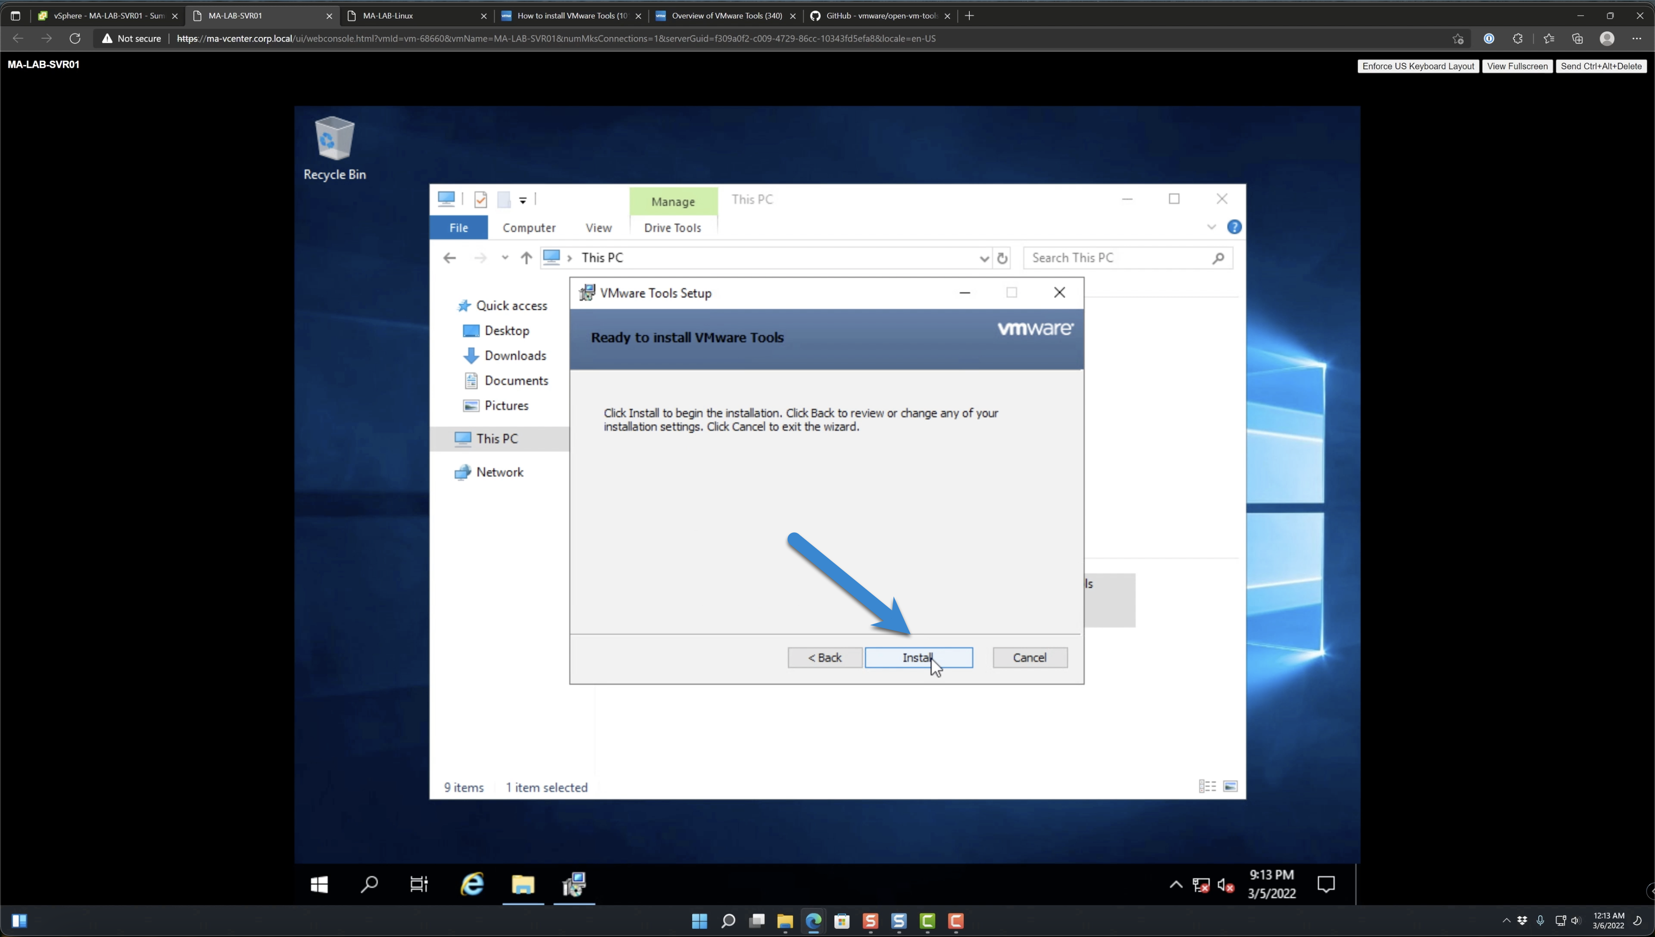This screenshot has height=937, width=1655.
Task: Refresh the This PC view
Action: tap(1002, 258)
